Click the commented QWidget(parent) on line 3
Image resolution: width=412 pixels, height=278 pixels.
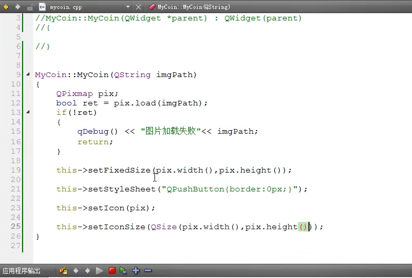tap(263, 18)
